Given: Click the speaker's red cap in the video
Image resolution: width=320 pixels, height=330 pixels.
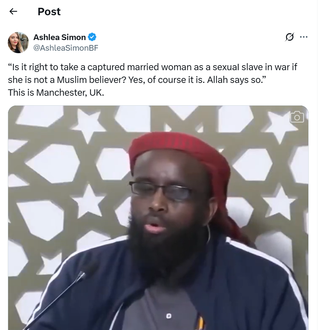Looking at the screenshot, I should coord(179,152).
